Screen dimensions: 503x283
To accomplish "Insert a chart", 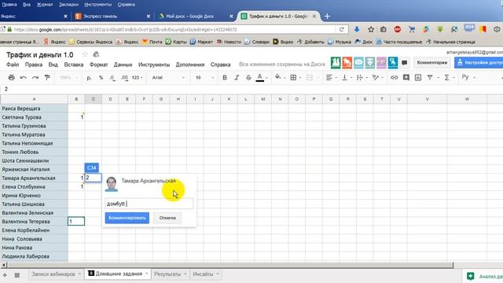I will (x=418, y=77).
